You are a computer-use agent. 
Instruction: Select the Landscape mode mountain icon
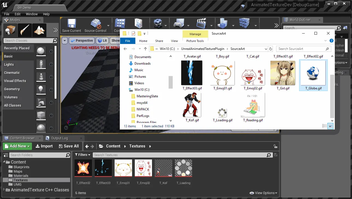(x=40, y=30)
